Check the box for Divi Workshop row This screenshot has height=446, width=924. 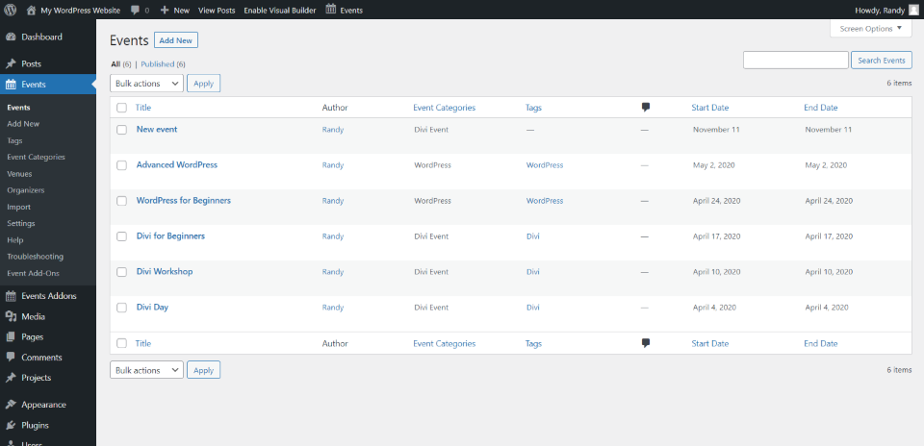click(121, 272)
